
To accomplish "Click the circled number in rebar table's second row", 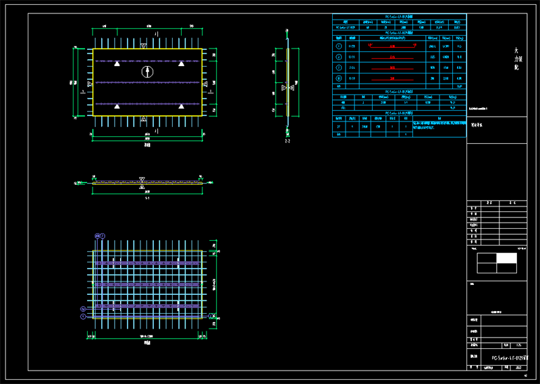I will (339, 57).
